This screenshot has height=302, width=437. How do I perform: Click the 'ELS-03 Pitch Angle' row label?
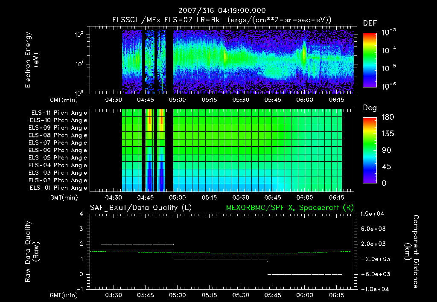click(x=58, y=173)
